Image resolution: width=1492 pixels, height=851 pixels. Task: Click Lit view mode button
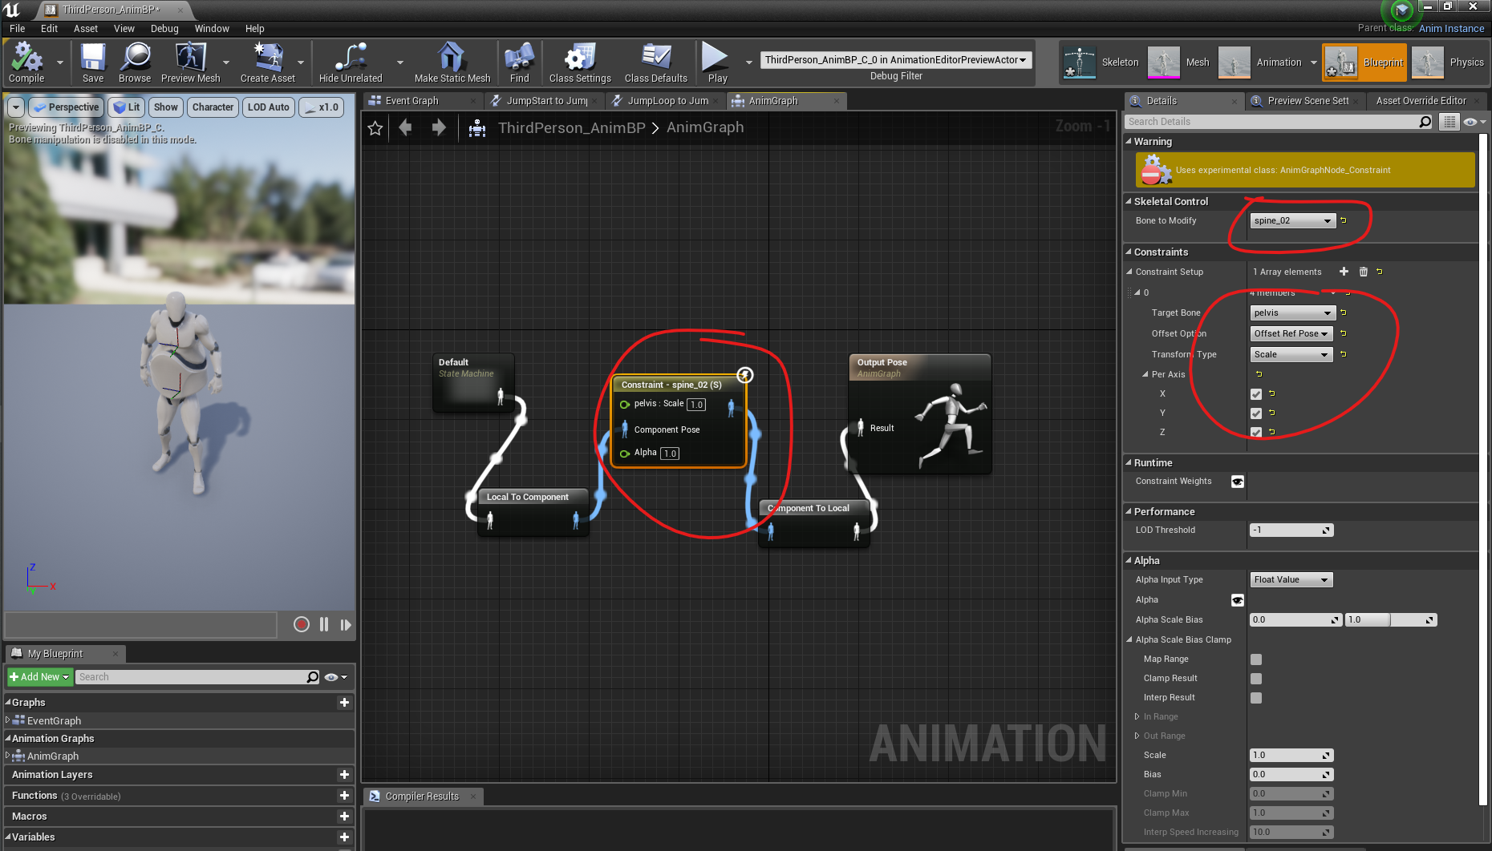pos(127,107)
